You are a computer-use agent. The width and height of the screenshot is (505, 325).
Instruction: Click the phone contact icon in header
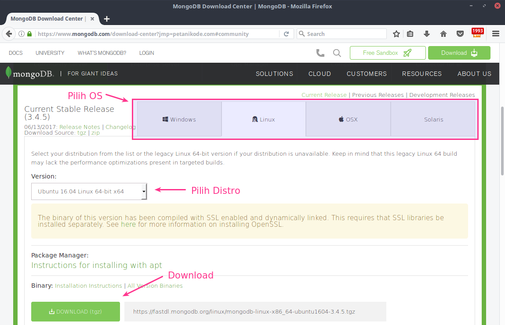[x=320, y=53]
